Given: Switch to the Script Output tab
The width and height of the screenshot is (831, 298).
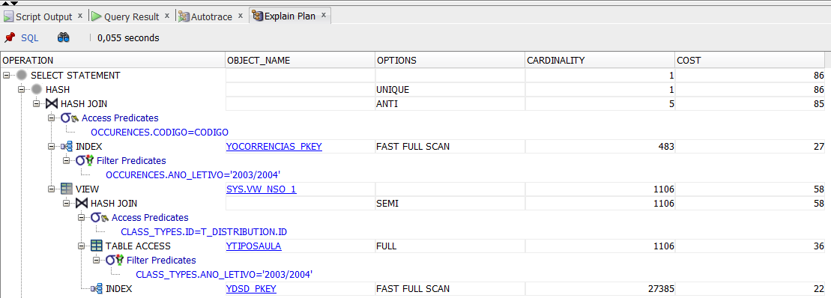Looking at the screenshot, I should 44,16.
